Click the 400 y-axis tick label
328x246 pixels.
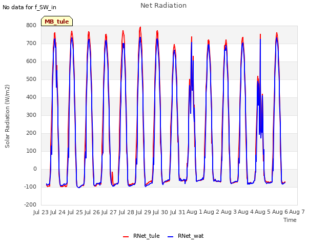tap(31, 97)
